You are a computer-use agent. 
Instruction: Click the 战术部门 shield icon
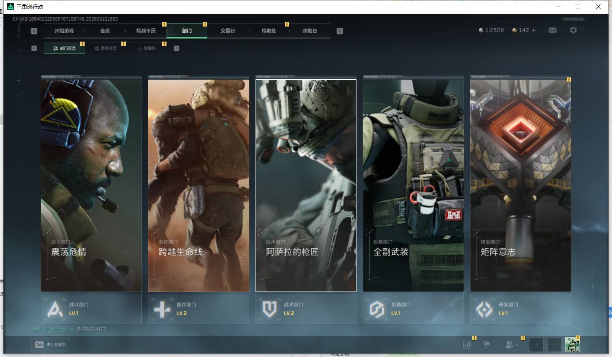(270, 309)
